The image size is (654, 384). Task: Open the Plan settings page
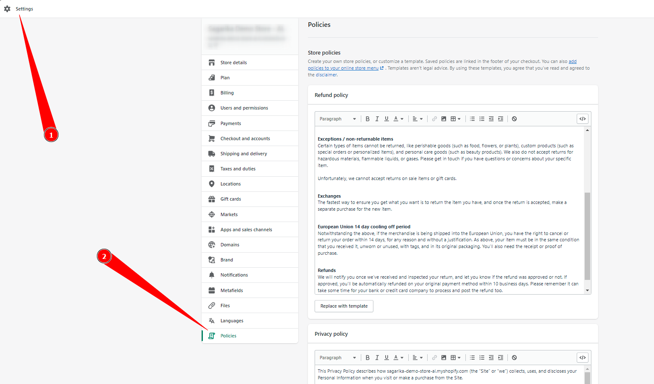(x=250, y=78)
